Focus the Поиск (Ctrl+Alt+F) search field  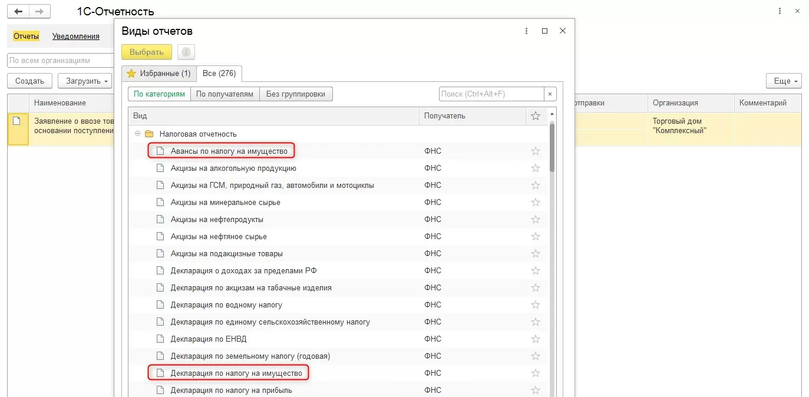(x=491, y=94)
